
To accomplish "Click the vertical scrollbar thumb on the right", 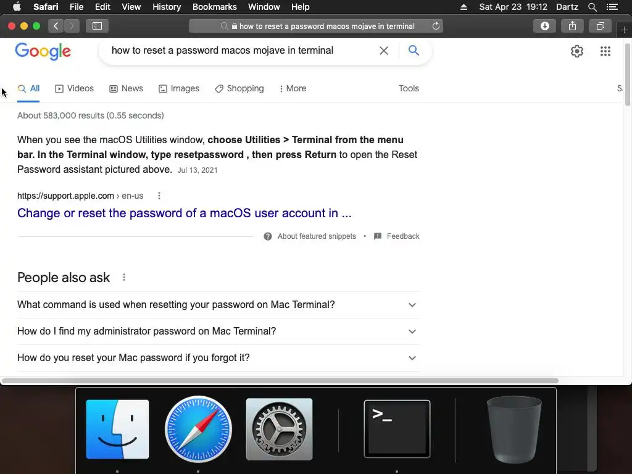I will click(x=628, y=74).
